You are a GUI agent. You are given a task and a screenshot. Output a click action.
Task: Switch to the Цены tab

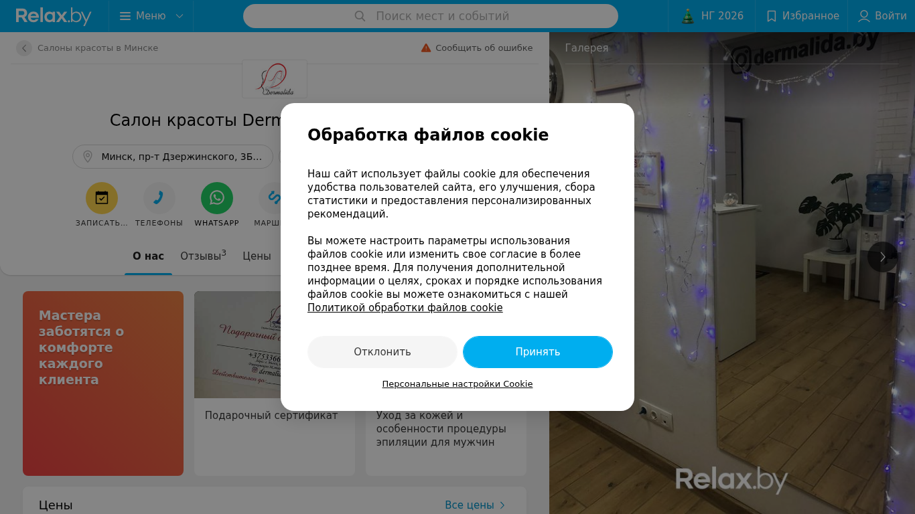pyautogui.click(x=257, y=256)
